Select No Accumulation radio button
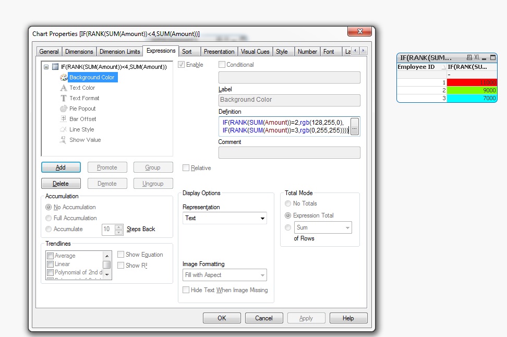Viewport: 507px width, 337px height. pyautogui.click(x=49, y=207)
